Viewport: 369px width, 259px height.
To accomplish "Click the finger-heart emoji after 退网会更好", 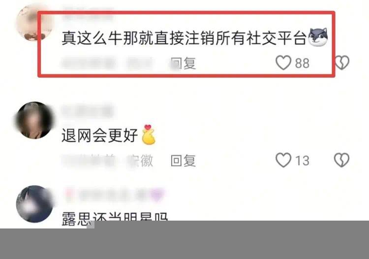I will [x=149, y=134].
